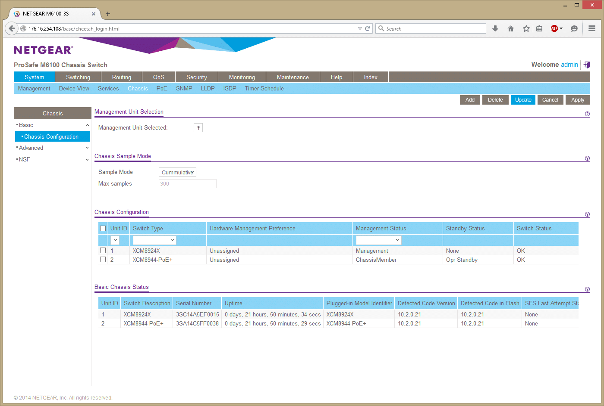Click the Max samples input field
Image resolution: width=604 pixels, height=406 pixels.
(x=188, y=184)
